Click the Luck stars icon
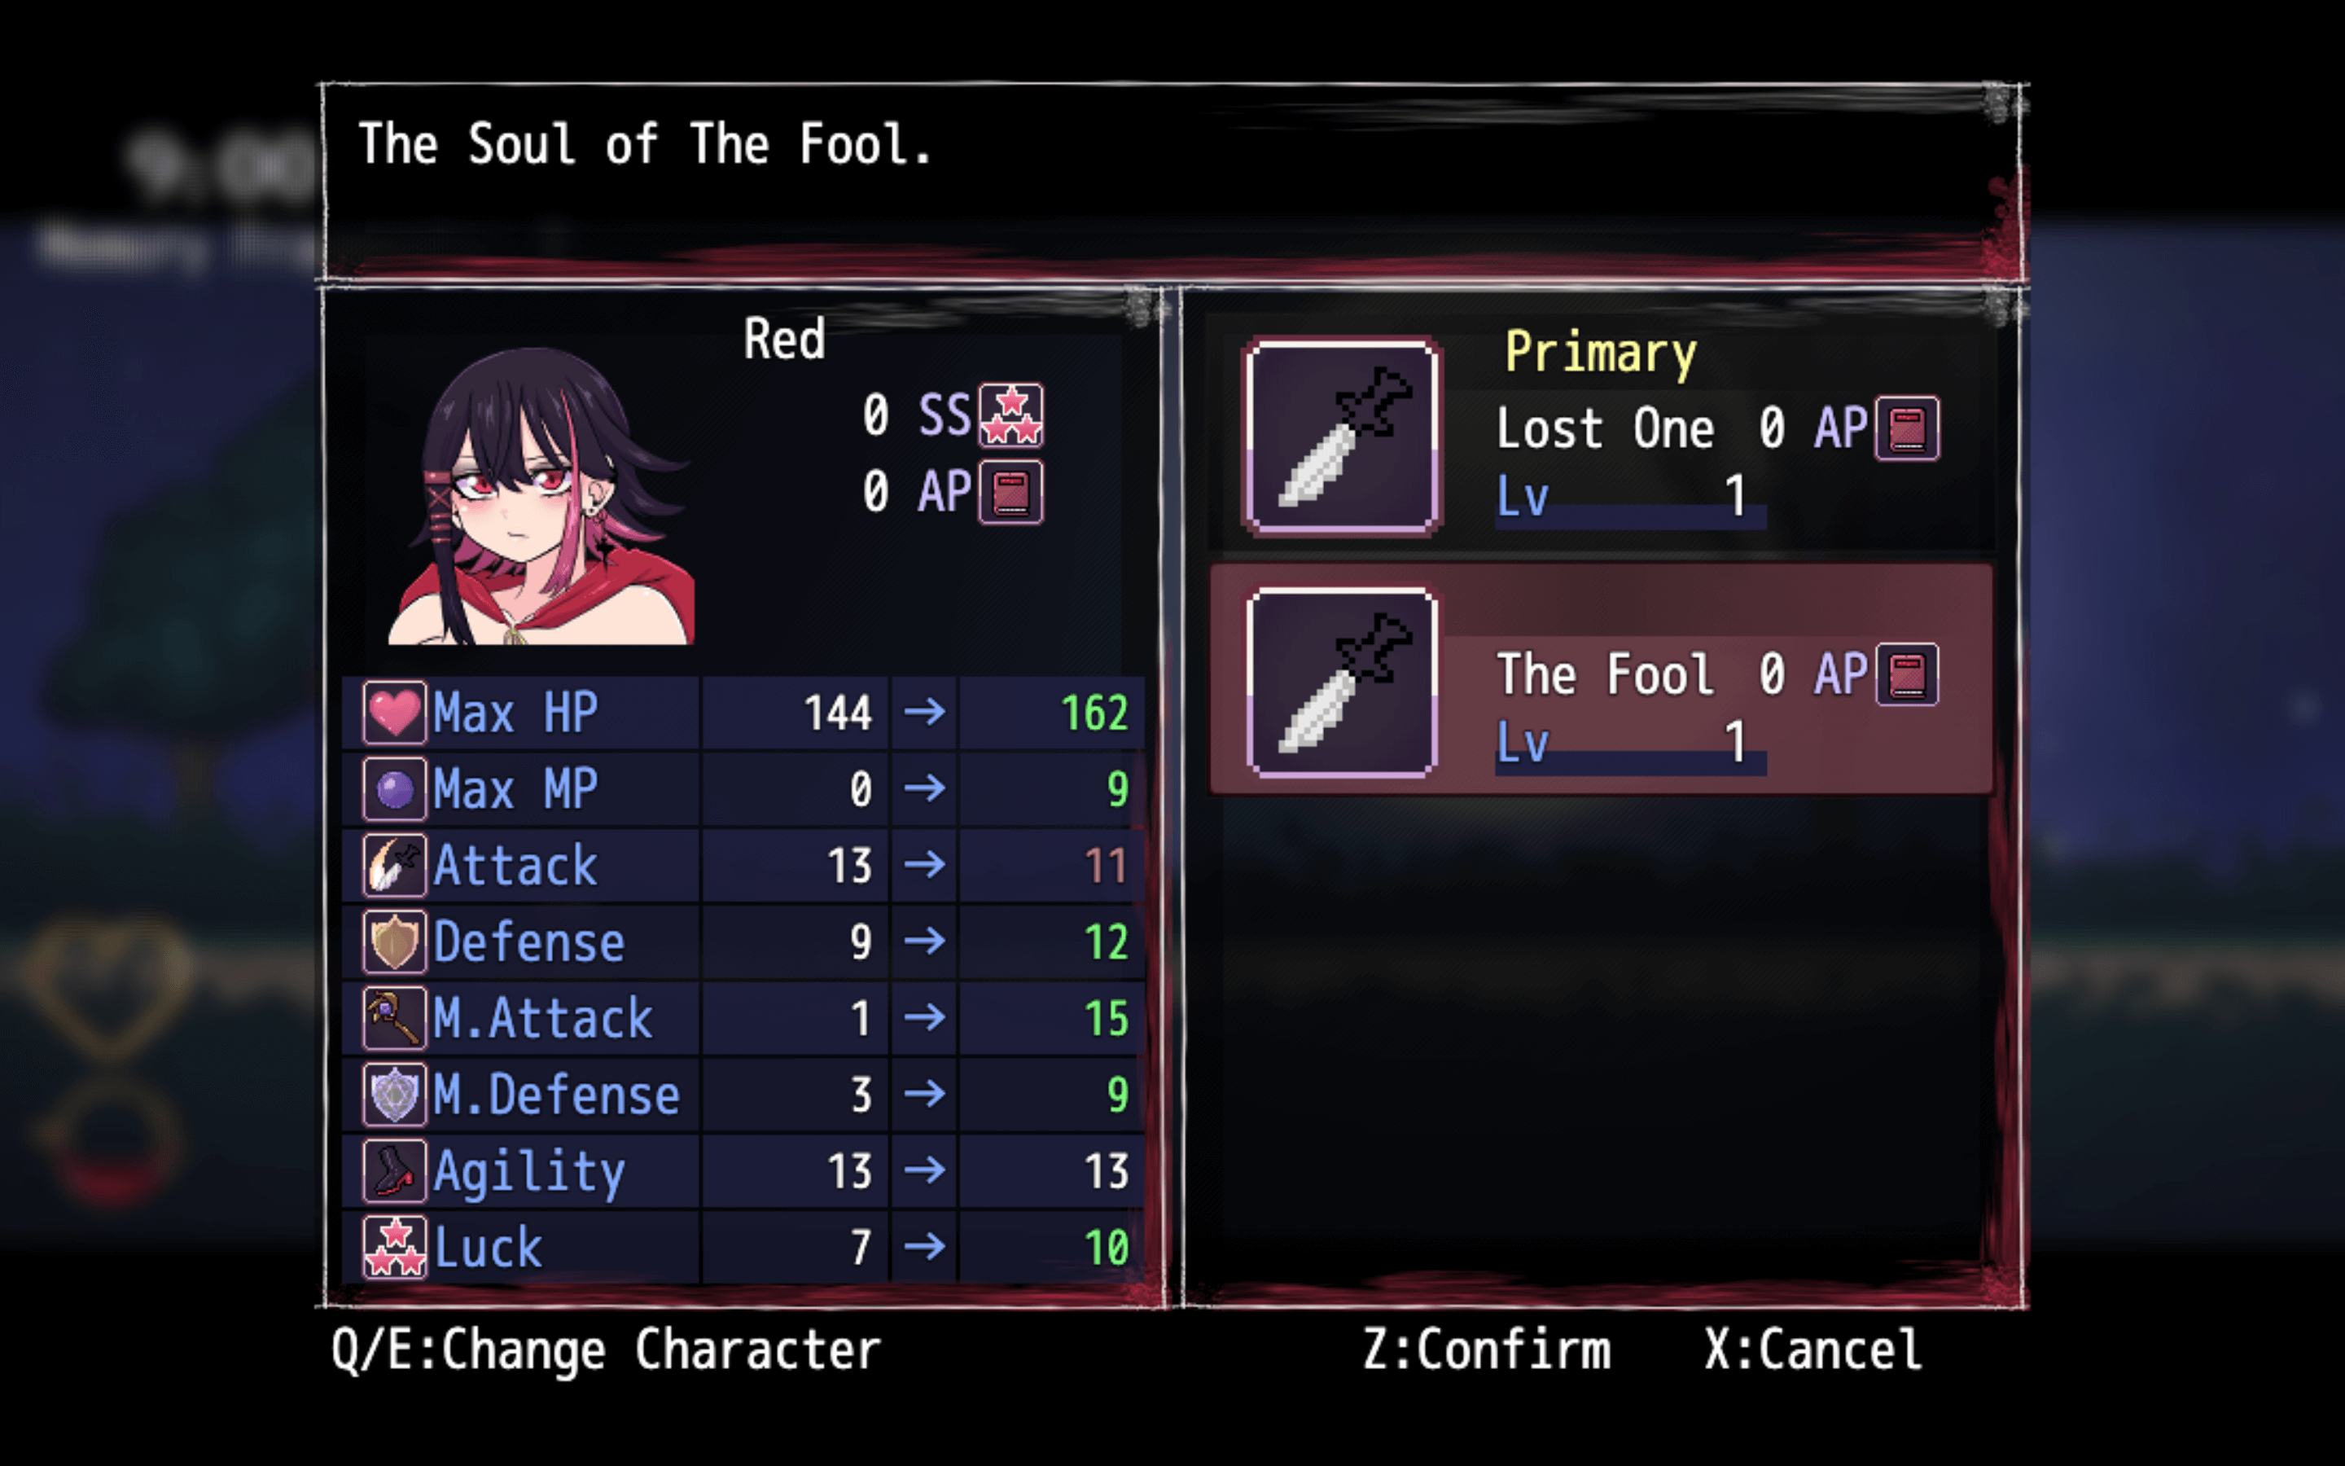 (394, 1247)
